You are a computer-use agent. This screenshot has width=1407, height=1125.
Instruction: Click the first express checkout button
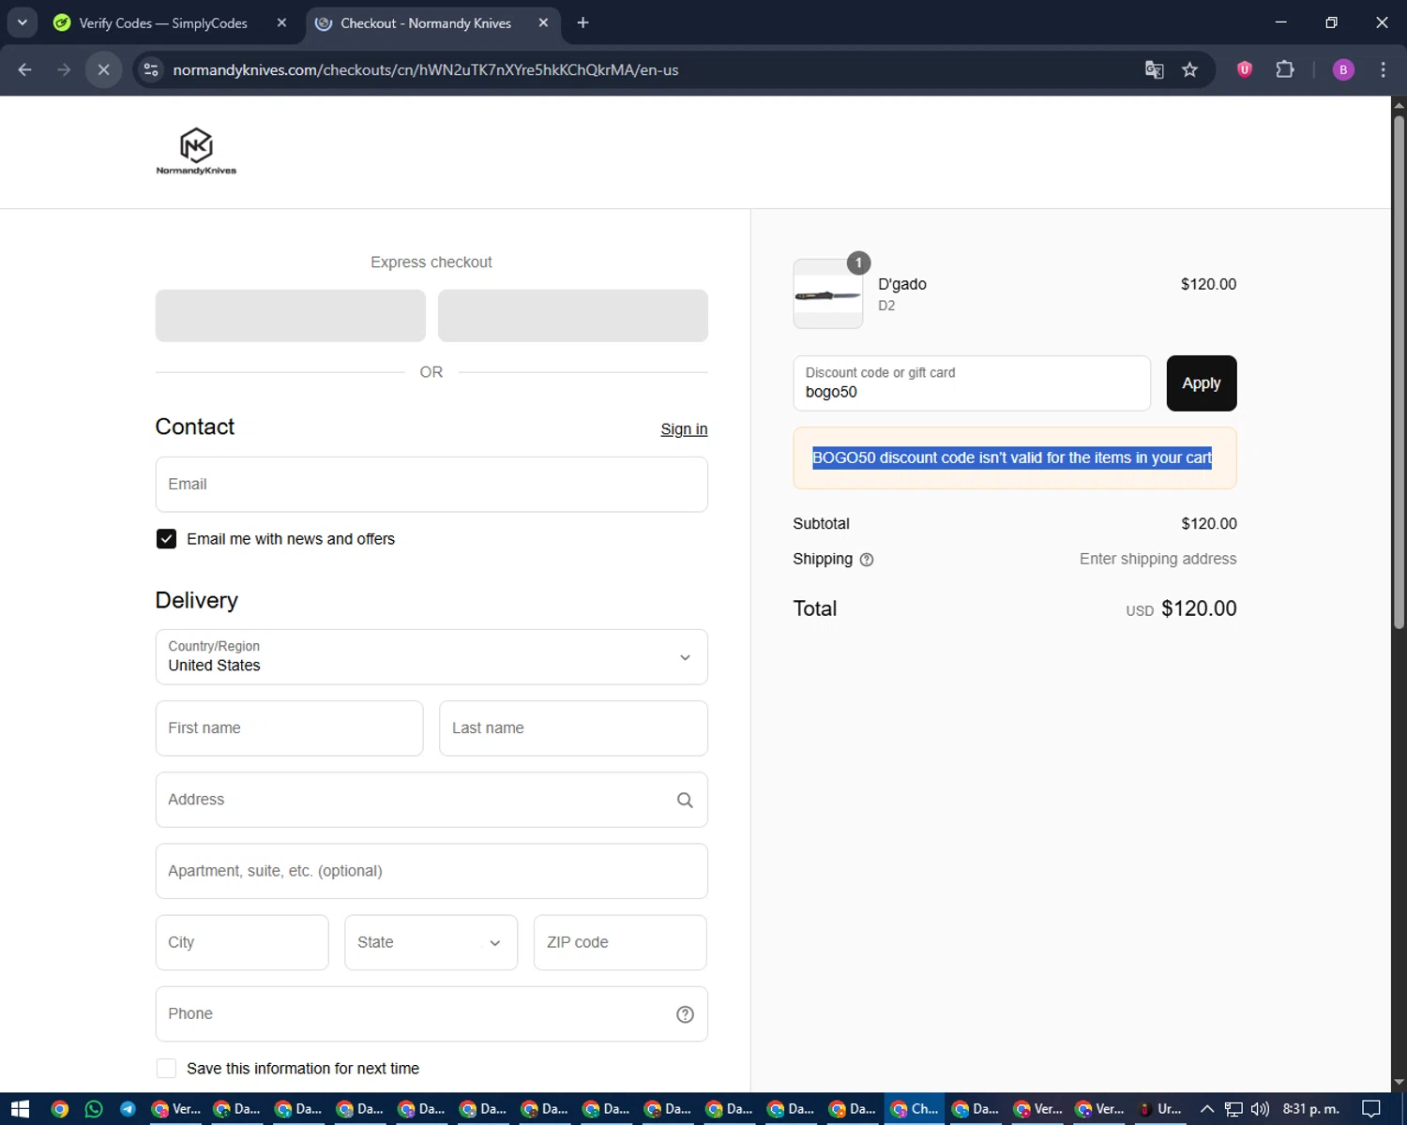[291, 316]
